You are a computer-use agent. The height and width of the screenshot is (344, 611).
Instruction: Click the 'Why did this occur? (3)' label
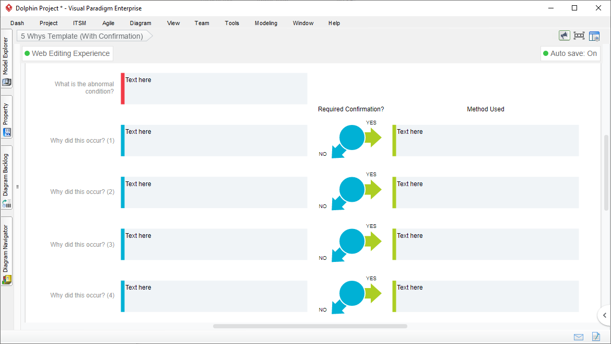click(82, 245)
